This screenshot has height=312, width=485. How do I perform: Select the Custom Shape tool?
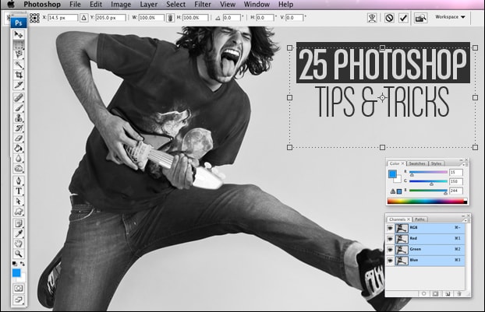[19, 212]
